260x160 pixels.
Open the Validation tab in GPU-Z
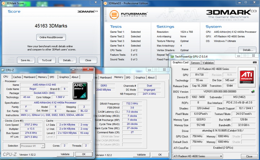pos(208,63)
